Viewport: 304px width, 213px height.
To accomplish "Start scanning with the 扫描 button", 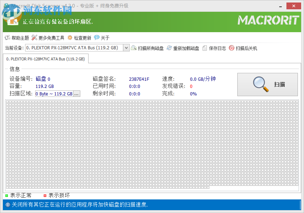I will pos(267,84).
